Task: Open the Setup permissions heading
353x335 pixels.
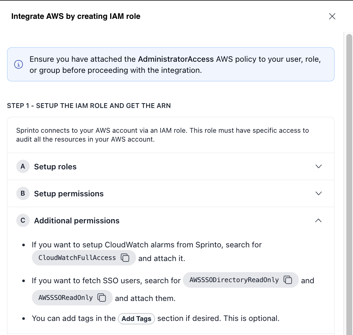Action: pos(69,194)
